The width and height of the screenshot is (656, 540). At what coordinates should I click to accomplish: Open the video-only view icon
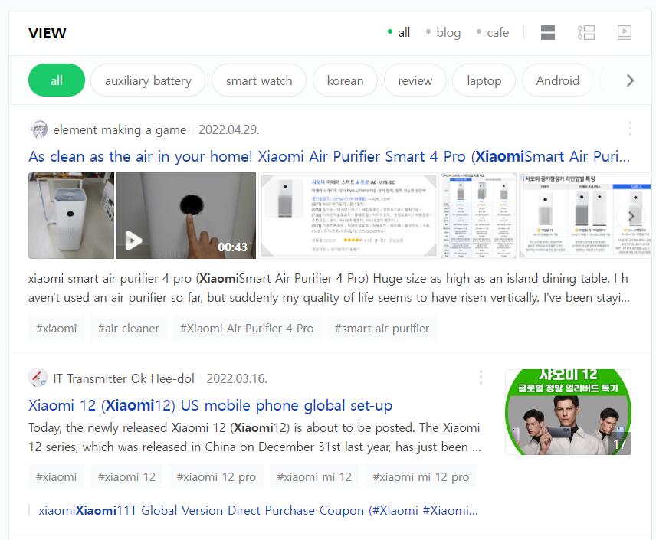(x=625, y=33)
